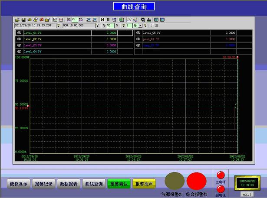Click the time span field 000:10:00.000
Screen dimensions: 267x198
[x=79, y=26]
